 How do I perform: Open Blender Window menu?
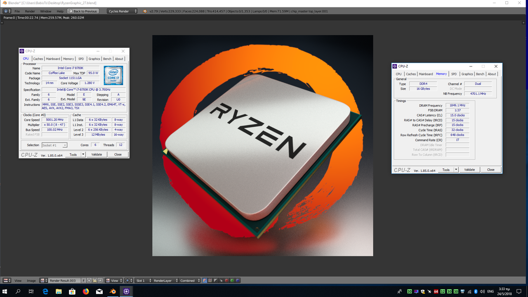click(46, 11)
